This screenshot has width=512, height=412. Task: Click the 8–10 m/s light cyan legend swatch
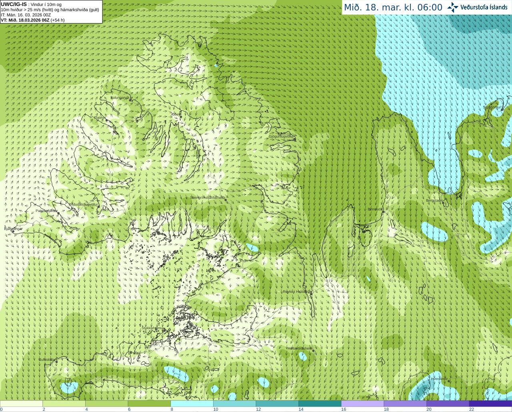(x=192, y=404)
